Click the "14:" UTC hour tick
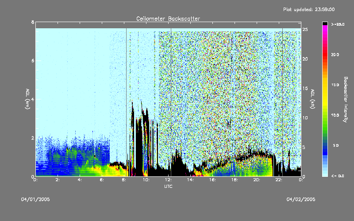Screen dimensions: 354x221 tap(191, 180)
